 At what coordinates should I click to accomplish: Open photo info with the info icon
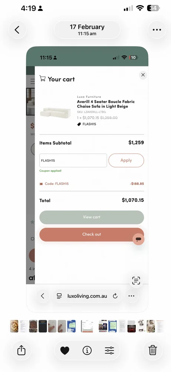click(87, 350)
